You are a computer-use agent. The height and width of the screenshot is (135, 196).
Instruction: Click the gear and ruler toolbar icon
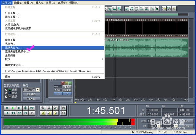[x=114, y=8]
